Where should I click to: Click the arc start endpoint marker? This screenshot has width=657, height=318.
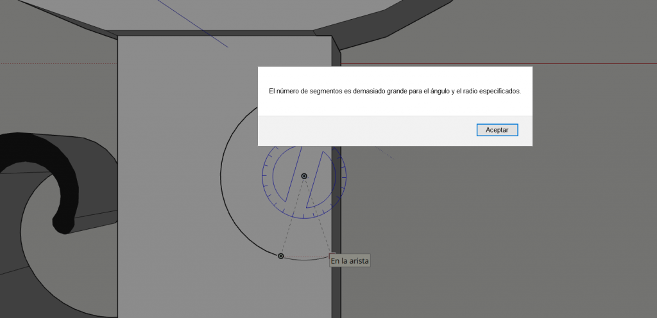281,256
